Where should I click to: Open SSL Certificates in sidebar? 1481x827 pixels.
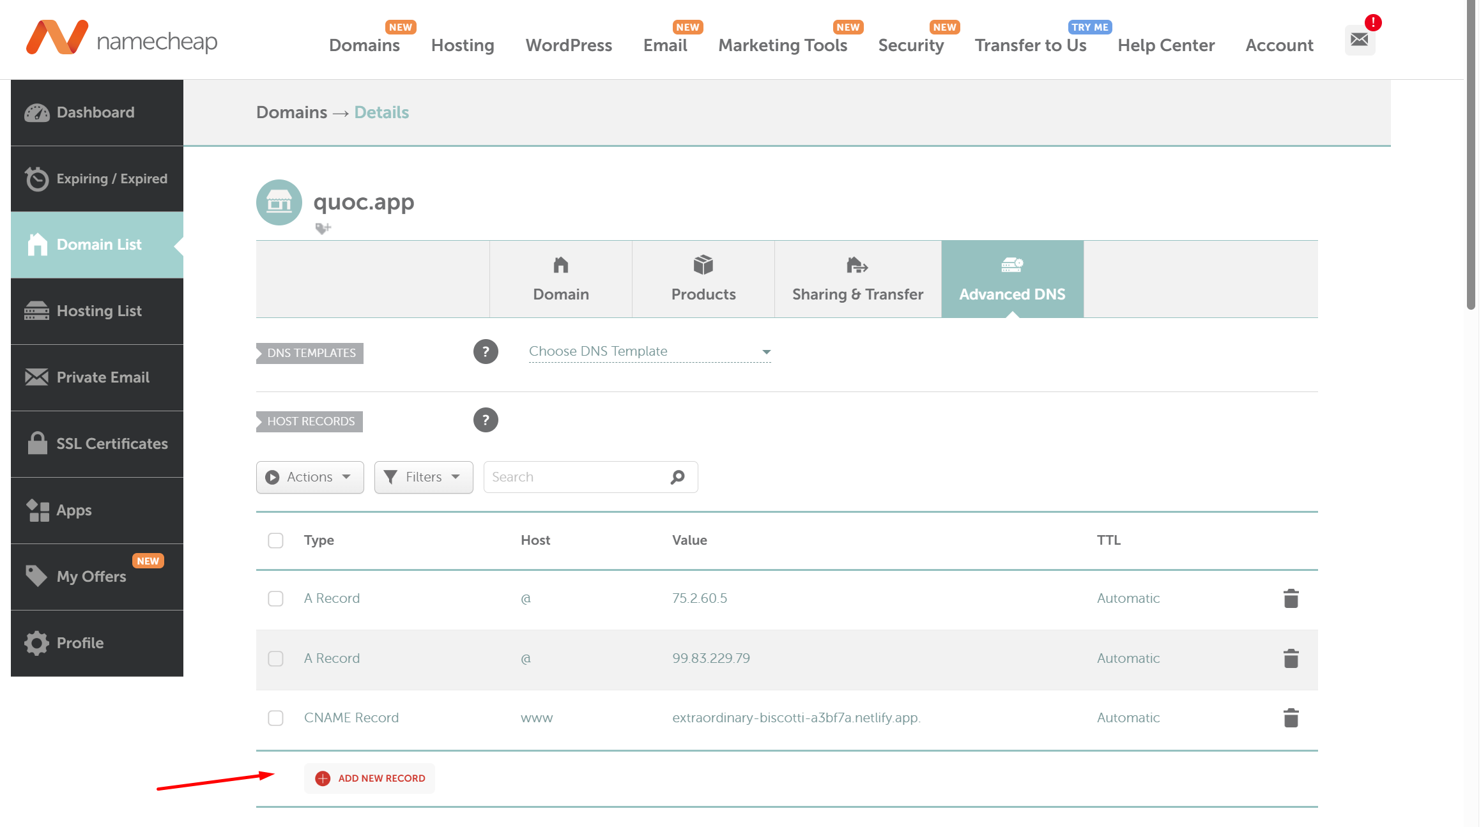(97, 444)
